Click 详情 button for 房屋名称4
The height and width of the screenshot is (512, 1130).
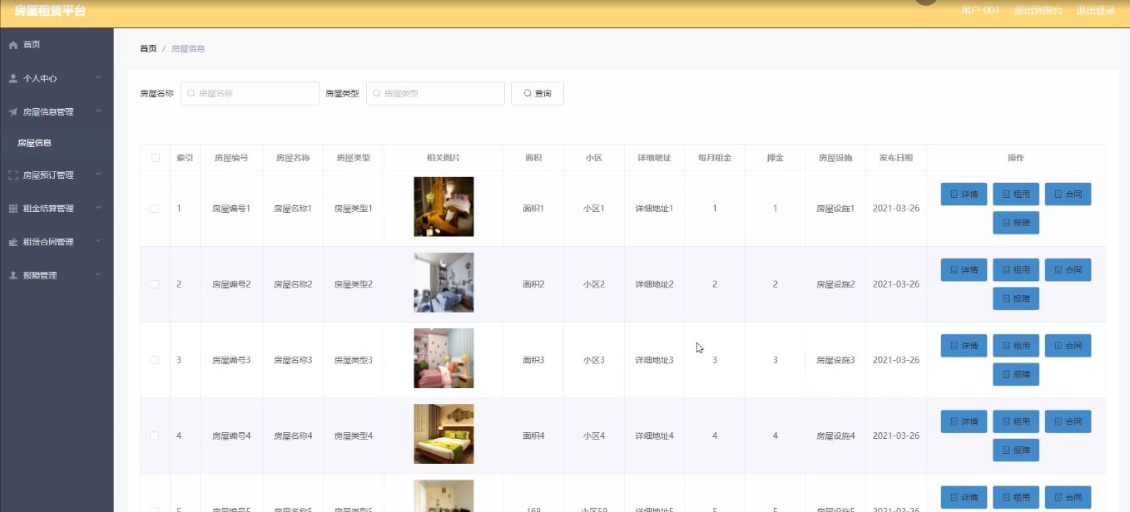click(964, 421)
